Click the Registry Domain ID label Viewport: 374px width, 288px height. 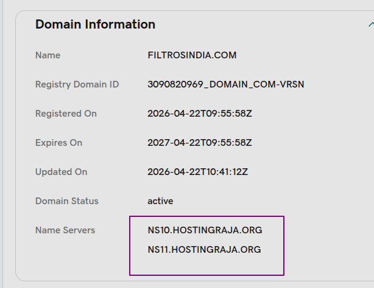pyautogui.click(x=77, y=84)
